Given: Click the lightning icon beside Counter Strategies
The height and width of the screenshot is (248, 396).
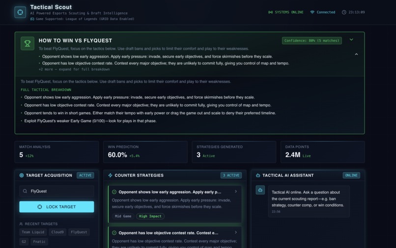Looking at the screenshot, I should coord(110,175).
